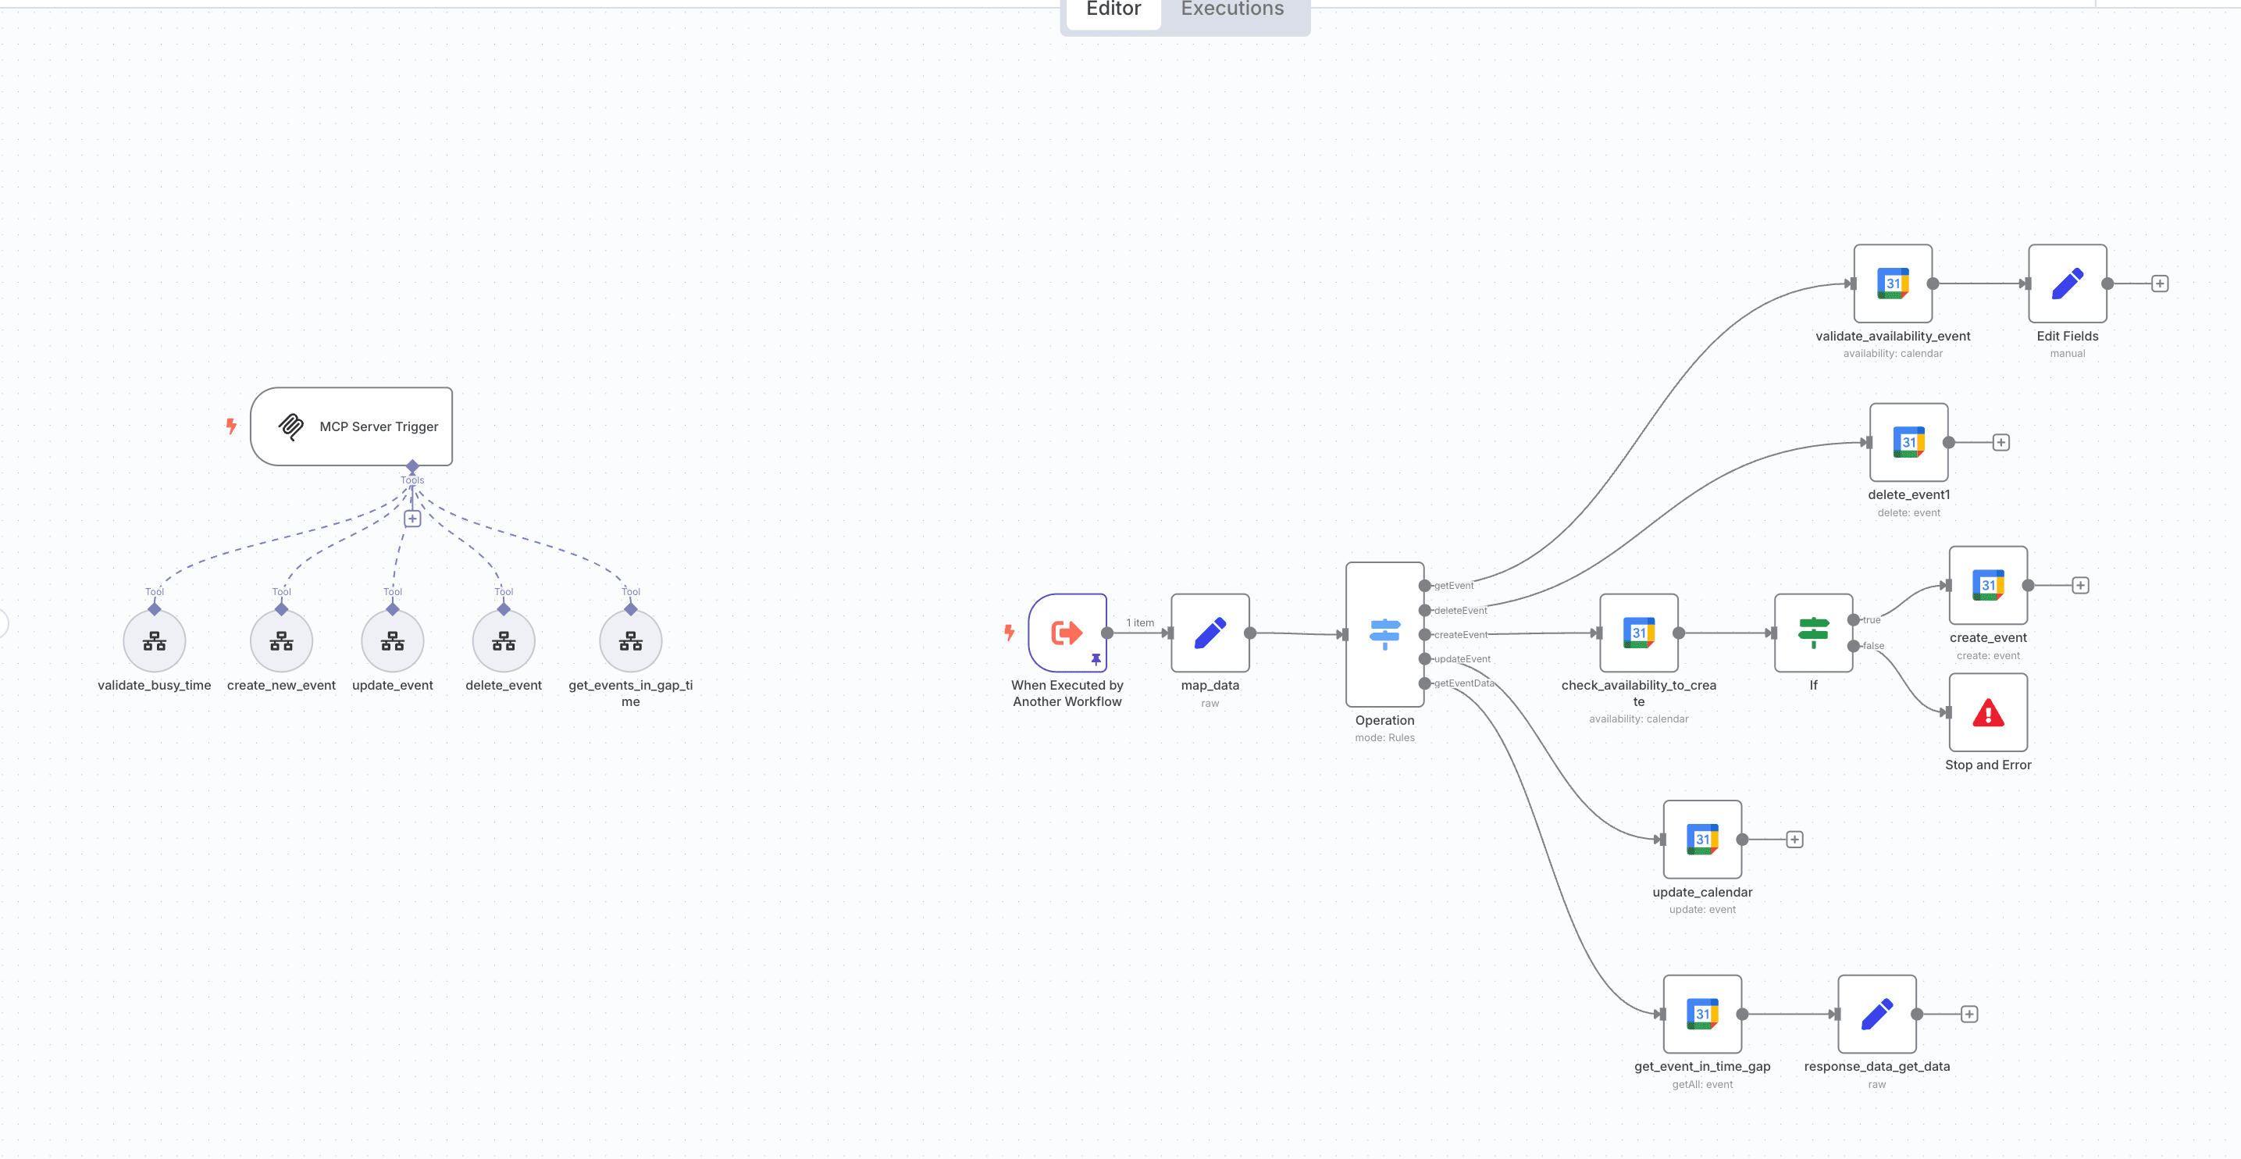Select the create_new_event tool node
This screenshot has height=1159, width=2241.
point(281,641)
